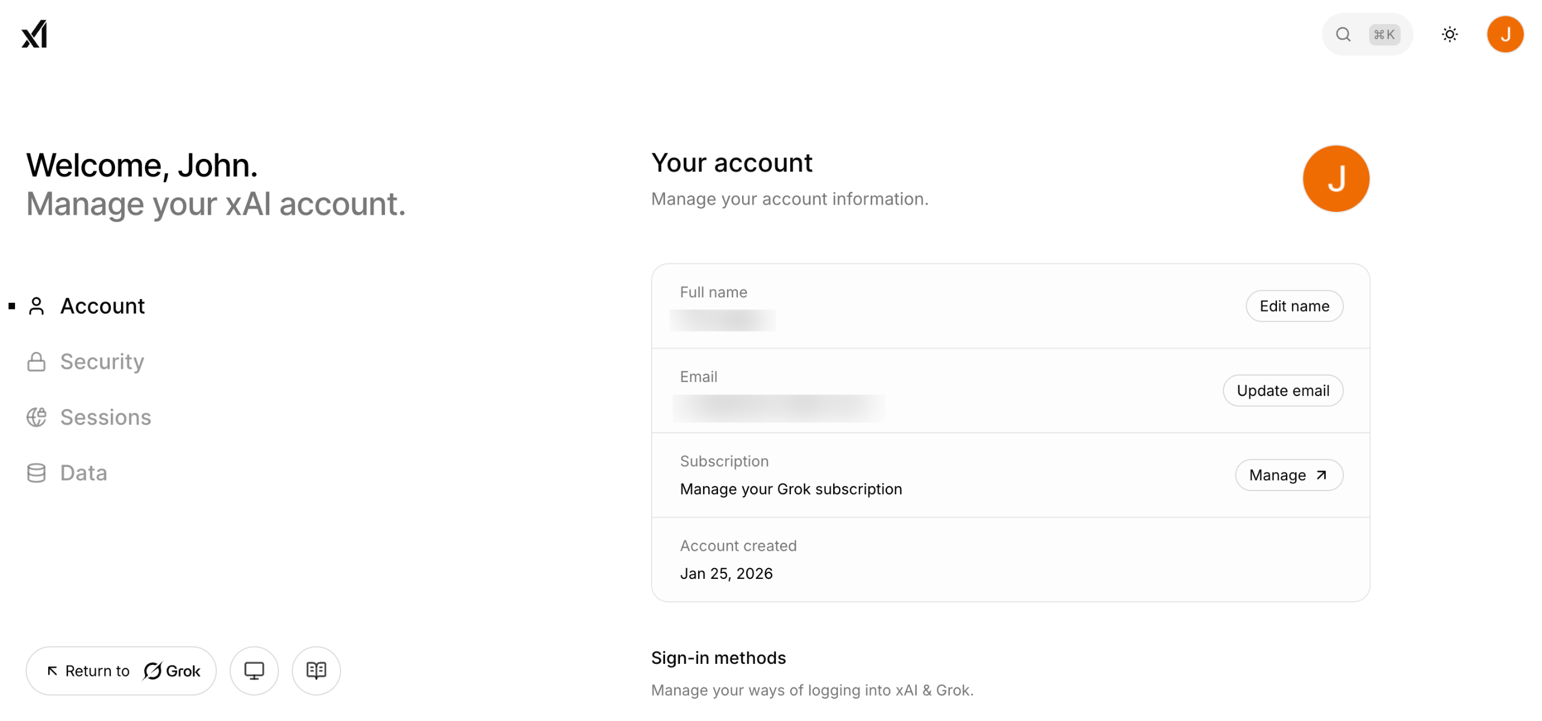Click the ⌘K shortcut badge
This screenshot has width=1542, height=721.
click(1383, 34)
